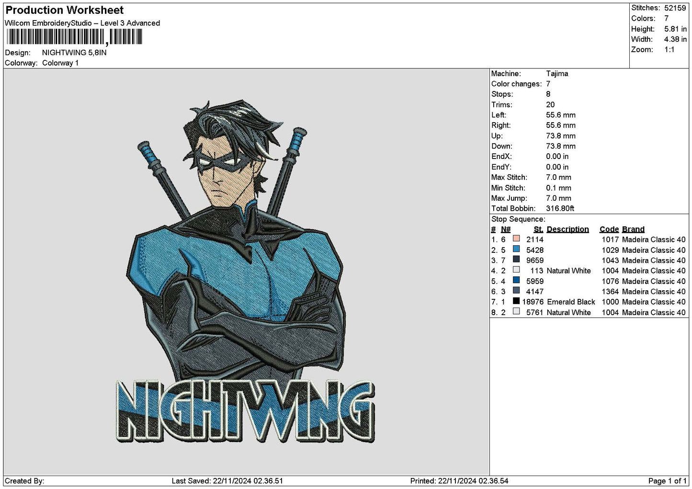Click the Width value '4.38 in'
Viewport: 692px width, 489px height.
pos(675,39)
